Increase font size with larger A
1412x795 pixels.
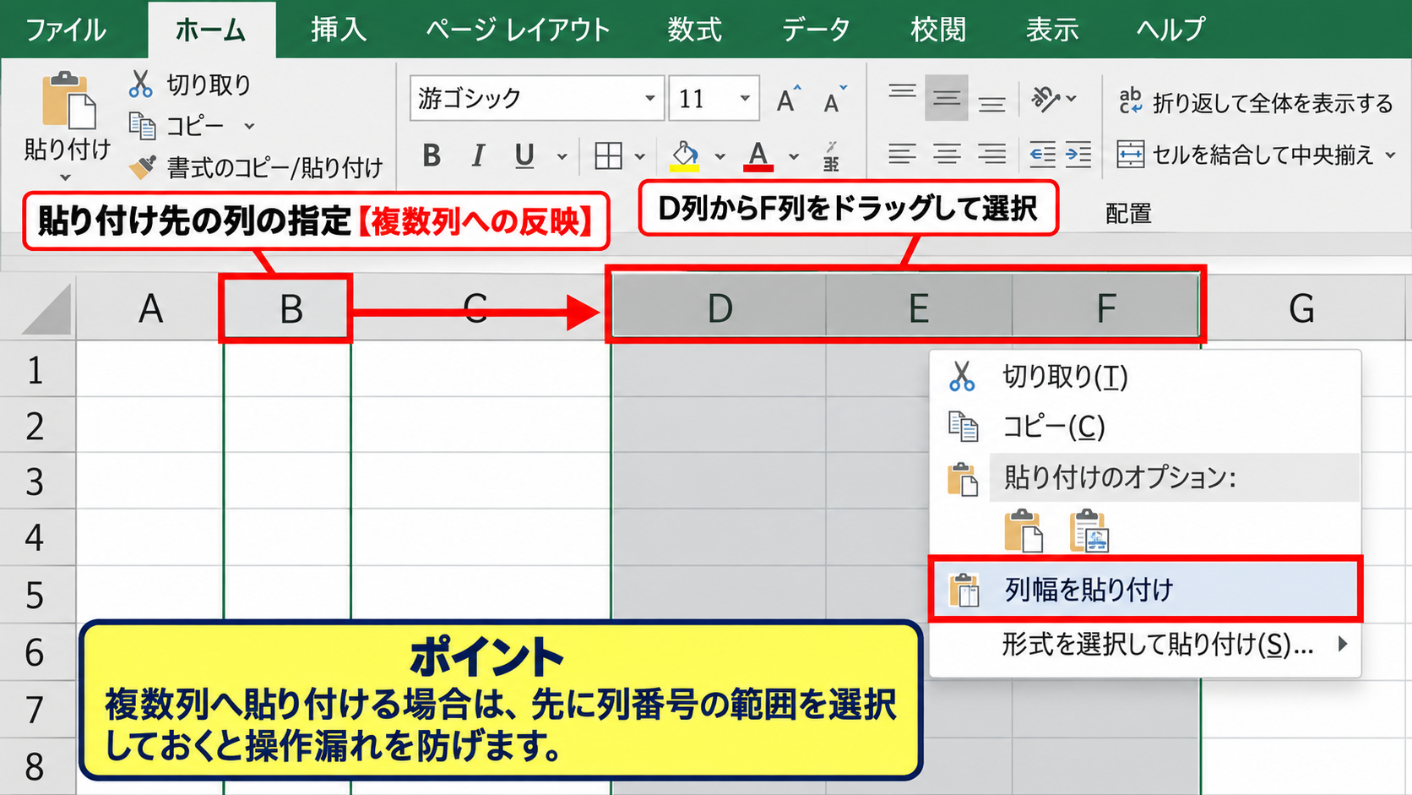[788, 100]
